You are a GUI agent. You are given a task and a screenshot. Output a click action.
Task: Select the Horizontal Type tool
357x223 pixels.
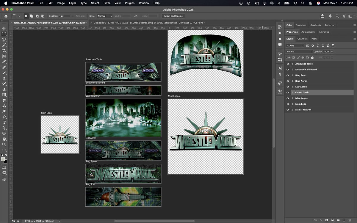point(4,122)
